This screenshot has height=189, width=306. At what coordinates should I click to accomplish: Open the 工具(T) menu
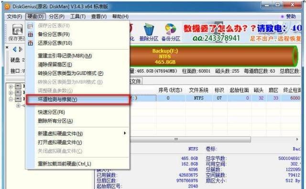click(x=78, y=17)
